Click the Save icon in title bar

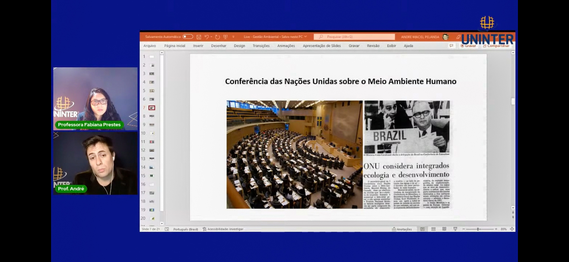[199, 37]
